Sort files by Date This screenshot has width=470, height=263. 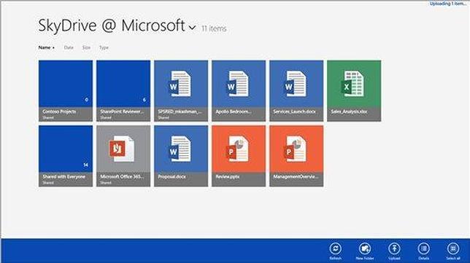pyautogui.click(x=69, y=47)
